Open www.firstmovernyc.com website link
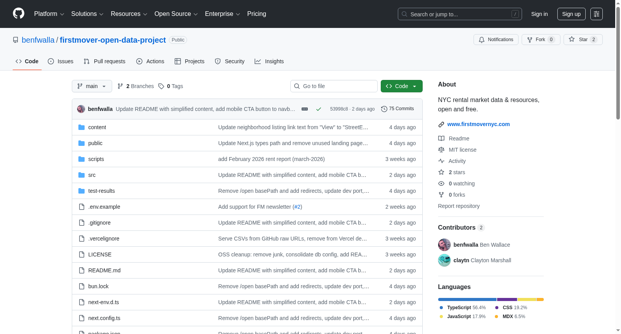The width and height of the screenshot is (621, 334). tap(479, 124)
